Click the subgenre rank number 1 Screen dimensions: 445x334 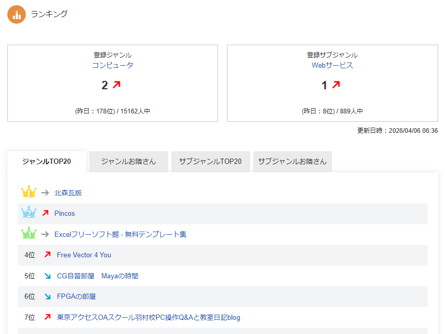(324, 85)
